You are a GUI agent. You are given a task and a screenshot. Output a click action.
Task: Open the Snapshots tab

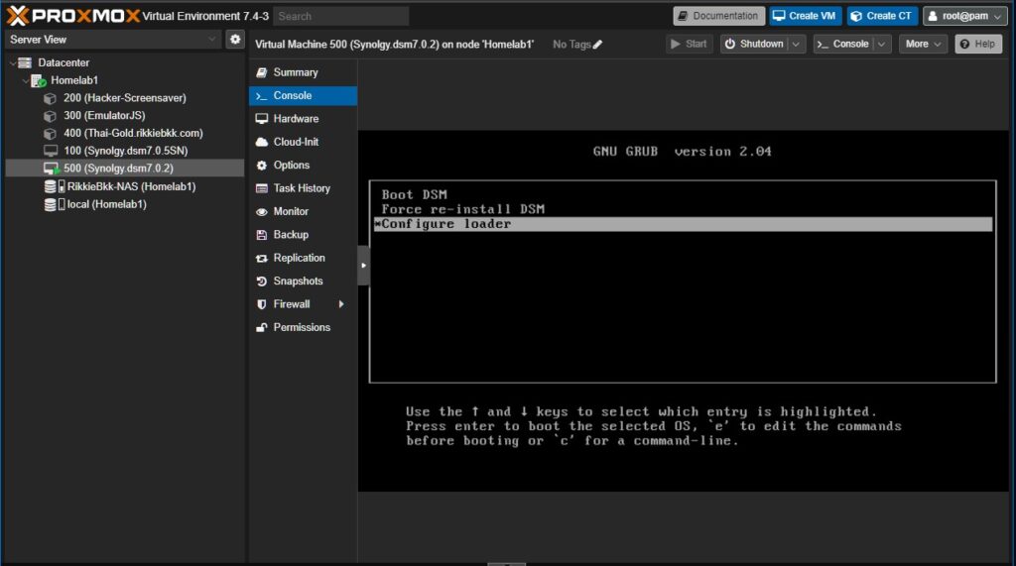click(303, 282)
